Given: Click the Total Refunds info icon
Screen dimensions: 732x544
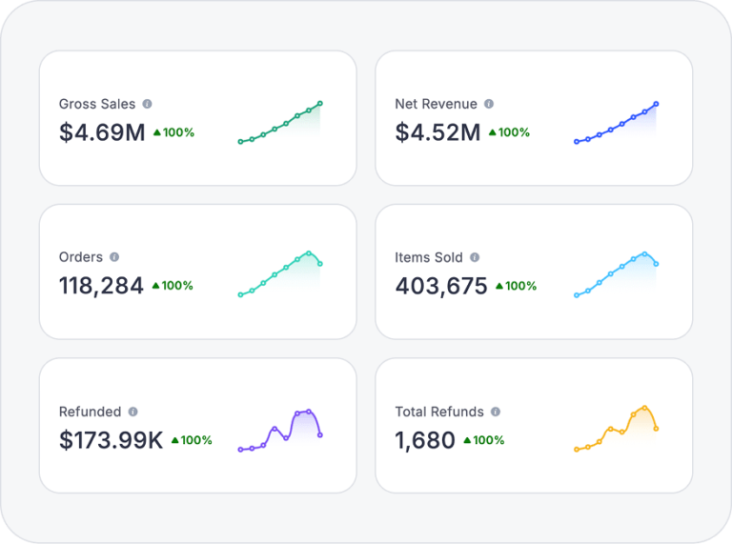Looking at the screenshot, I should [x=496, y=412].
